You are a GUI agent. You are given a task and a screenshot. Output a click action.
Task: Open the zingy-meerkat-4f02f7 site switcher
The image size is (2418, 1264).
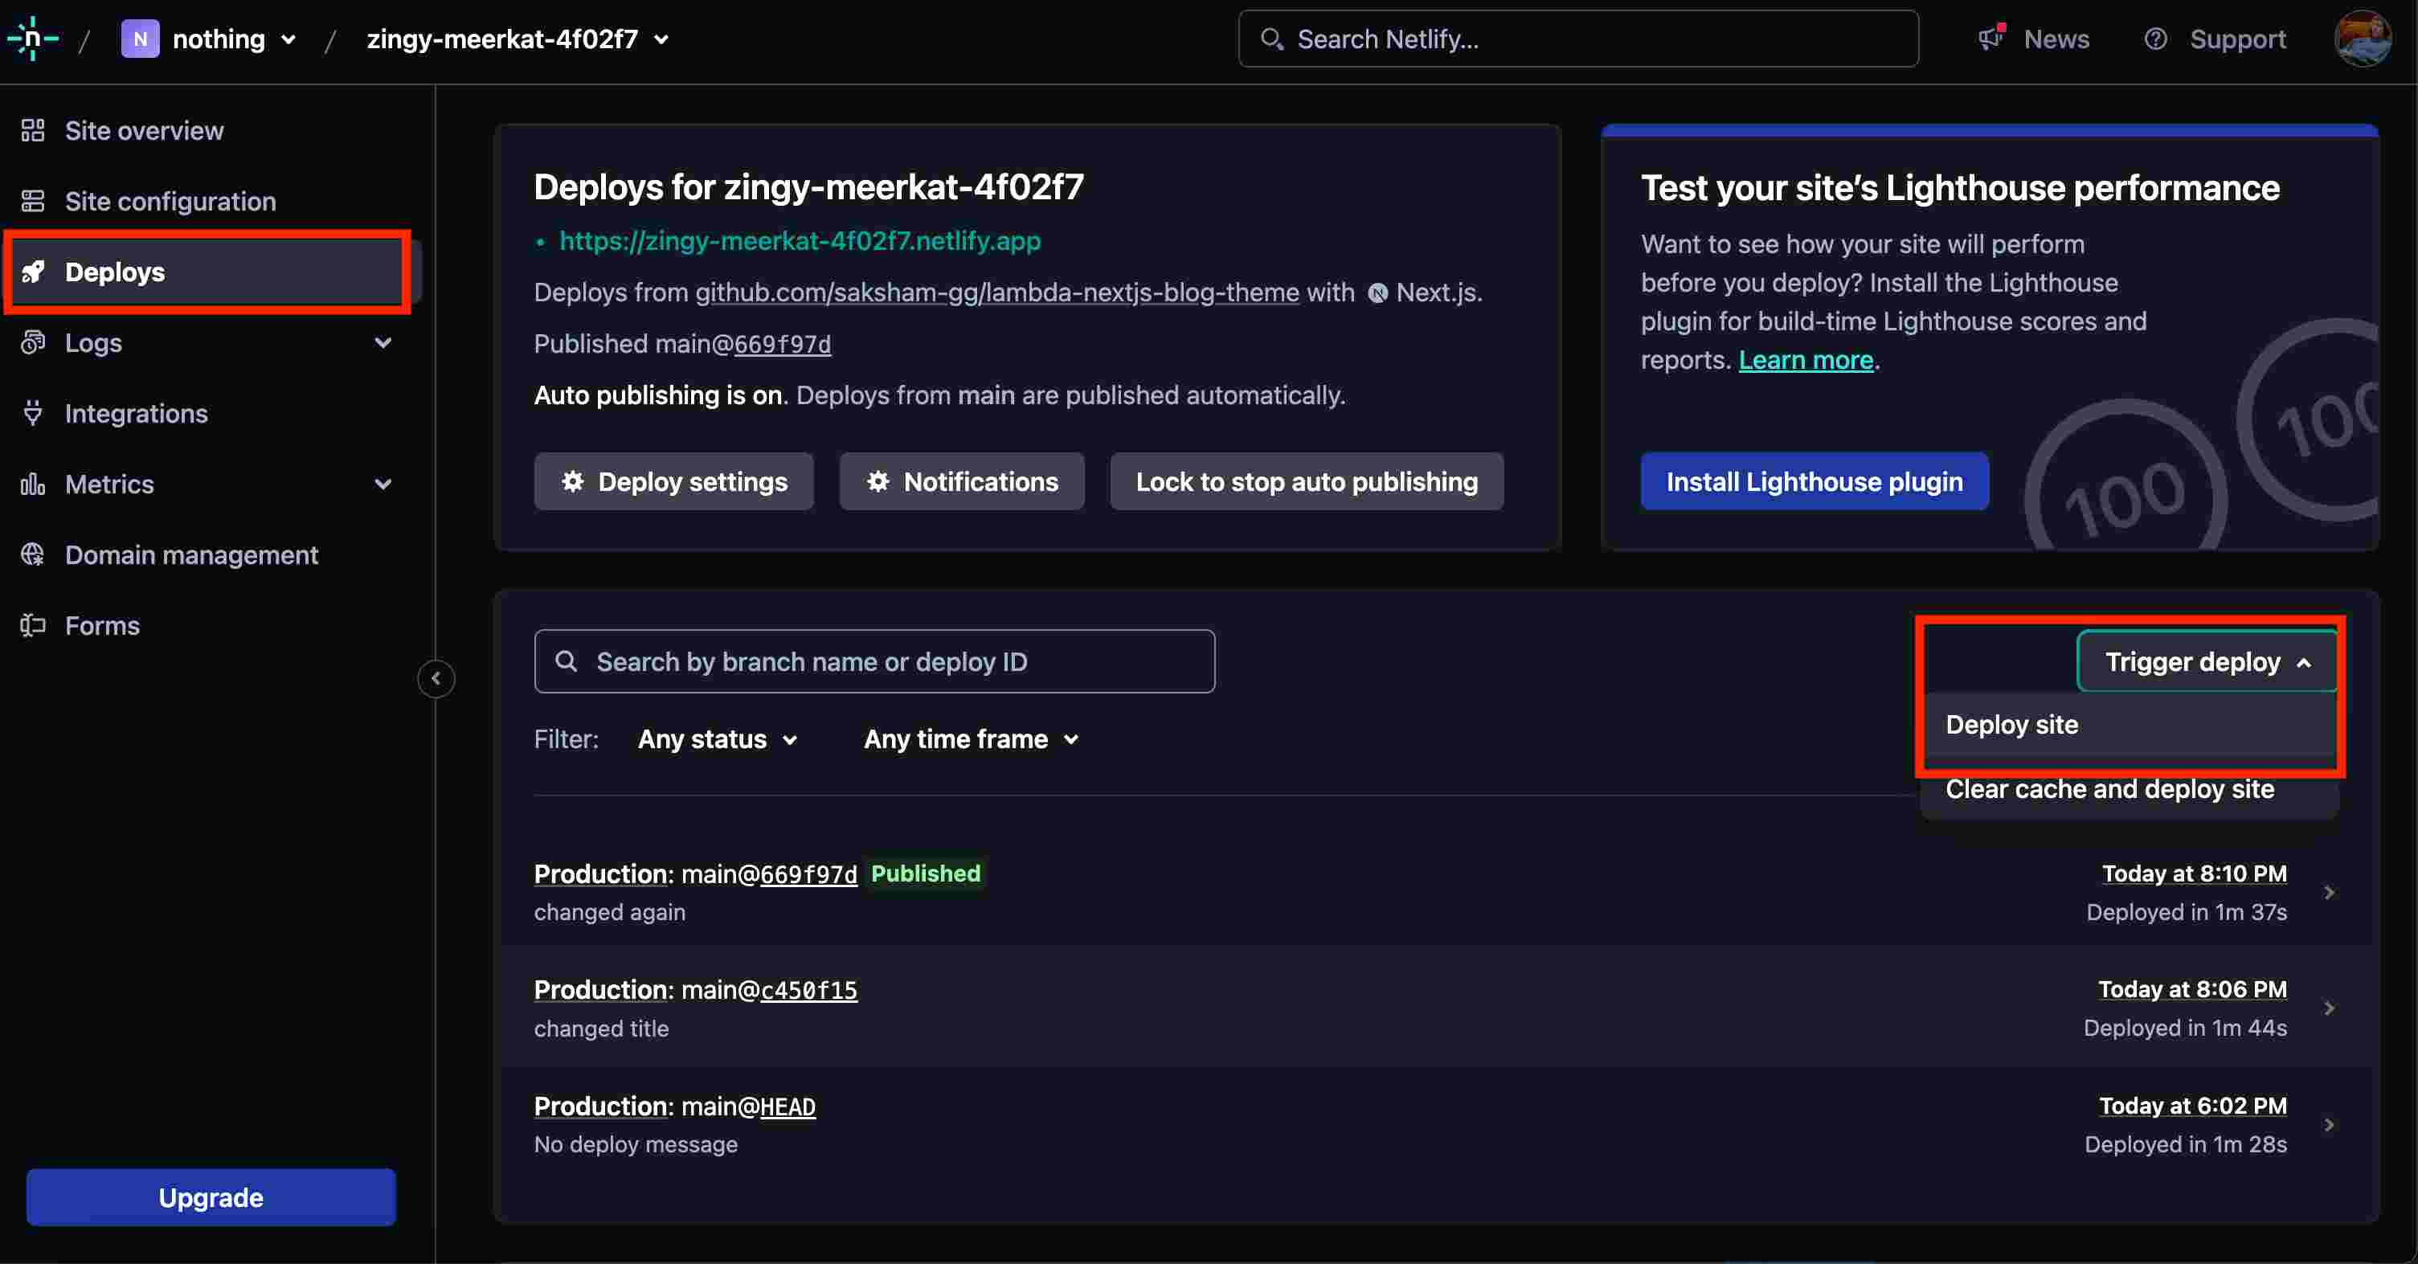518,39
